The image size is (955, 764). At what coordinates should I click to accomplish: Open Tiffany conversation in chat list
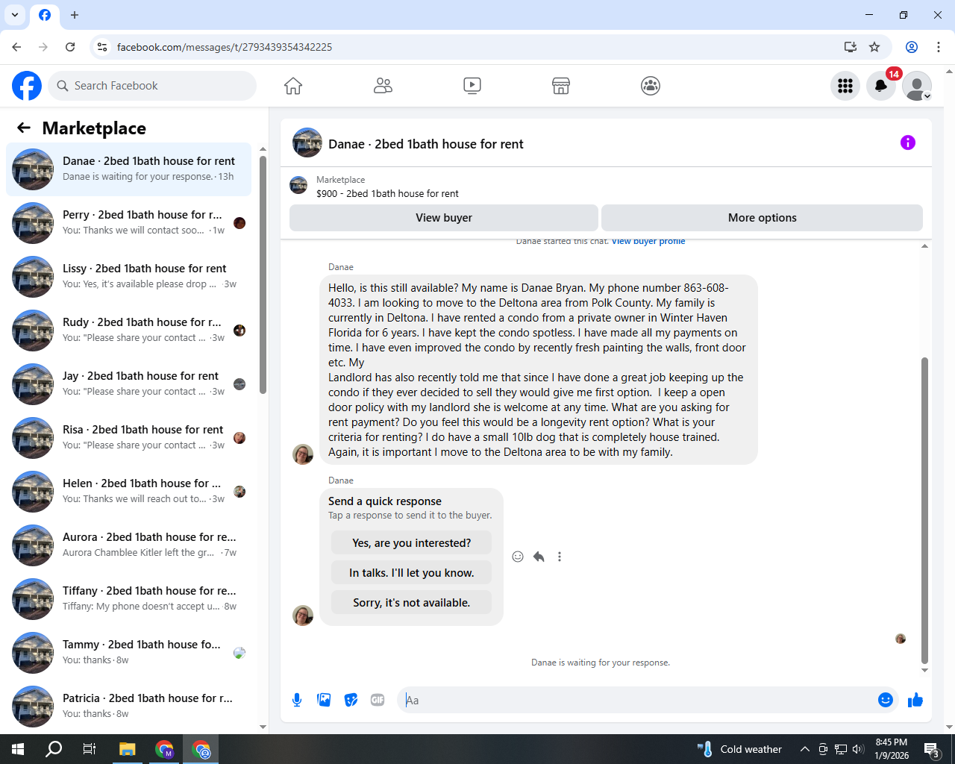click(x=128, y=599)
